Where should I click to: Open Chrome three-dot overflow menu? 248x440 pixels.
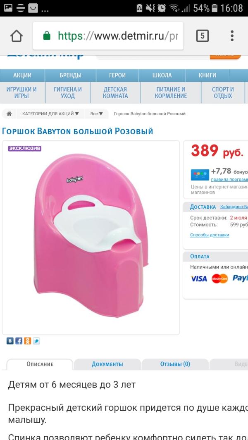pyautogui.click(x=232, y=36)
